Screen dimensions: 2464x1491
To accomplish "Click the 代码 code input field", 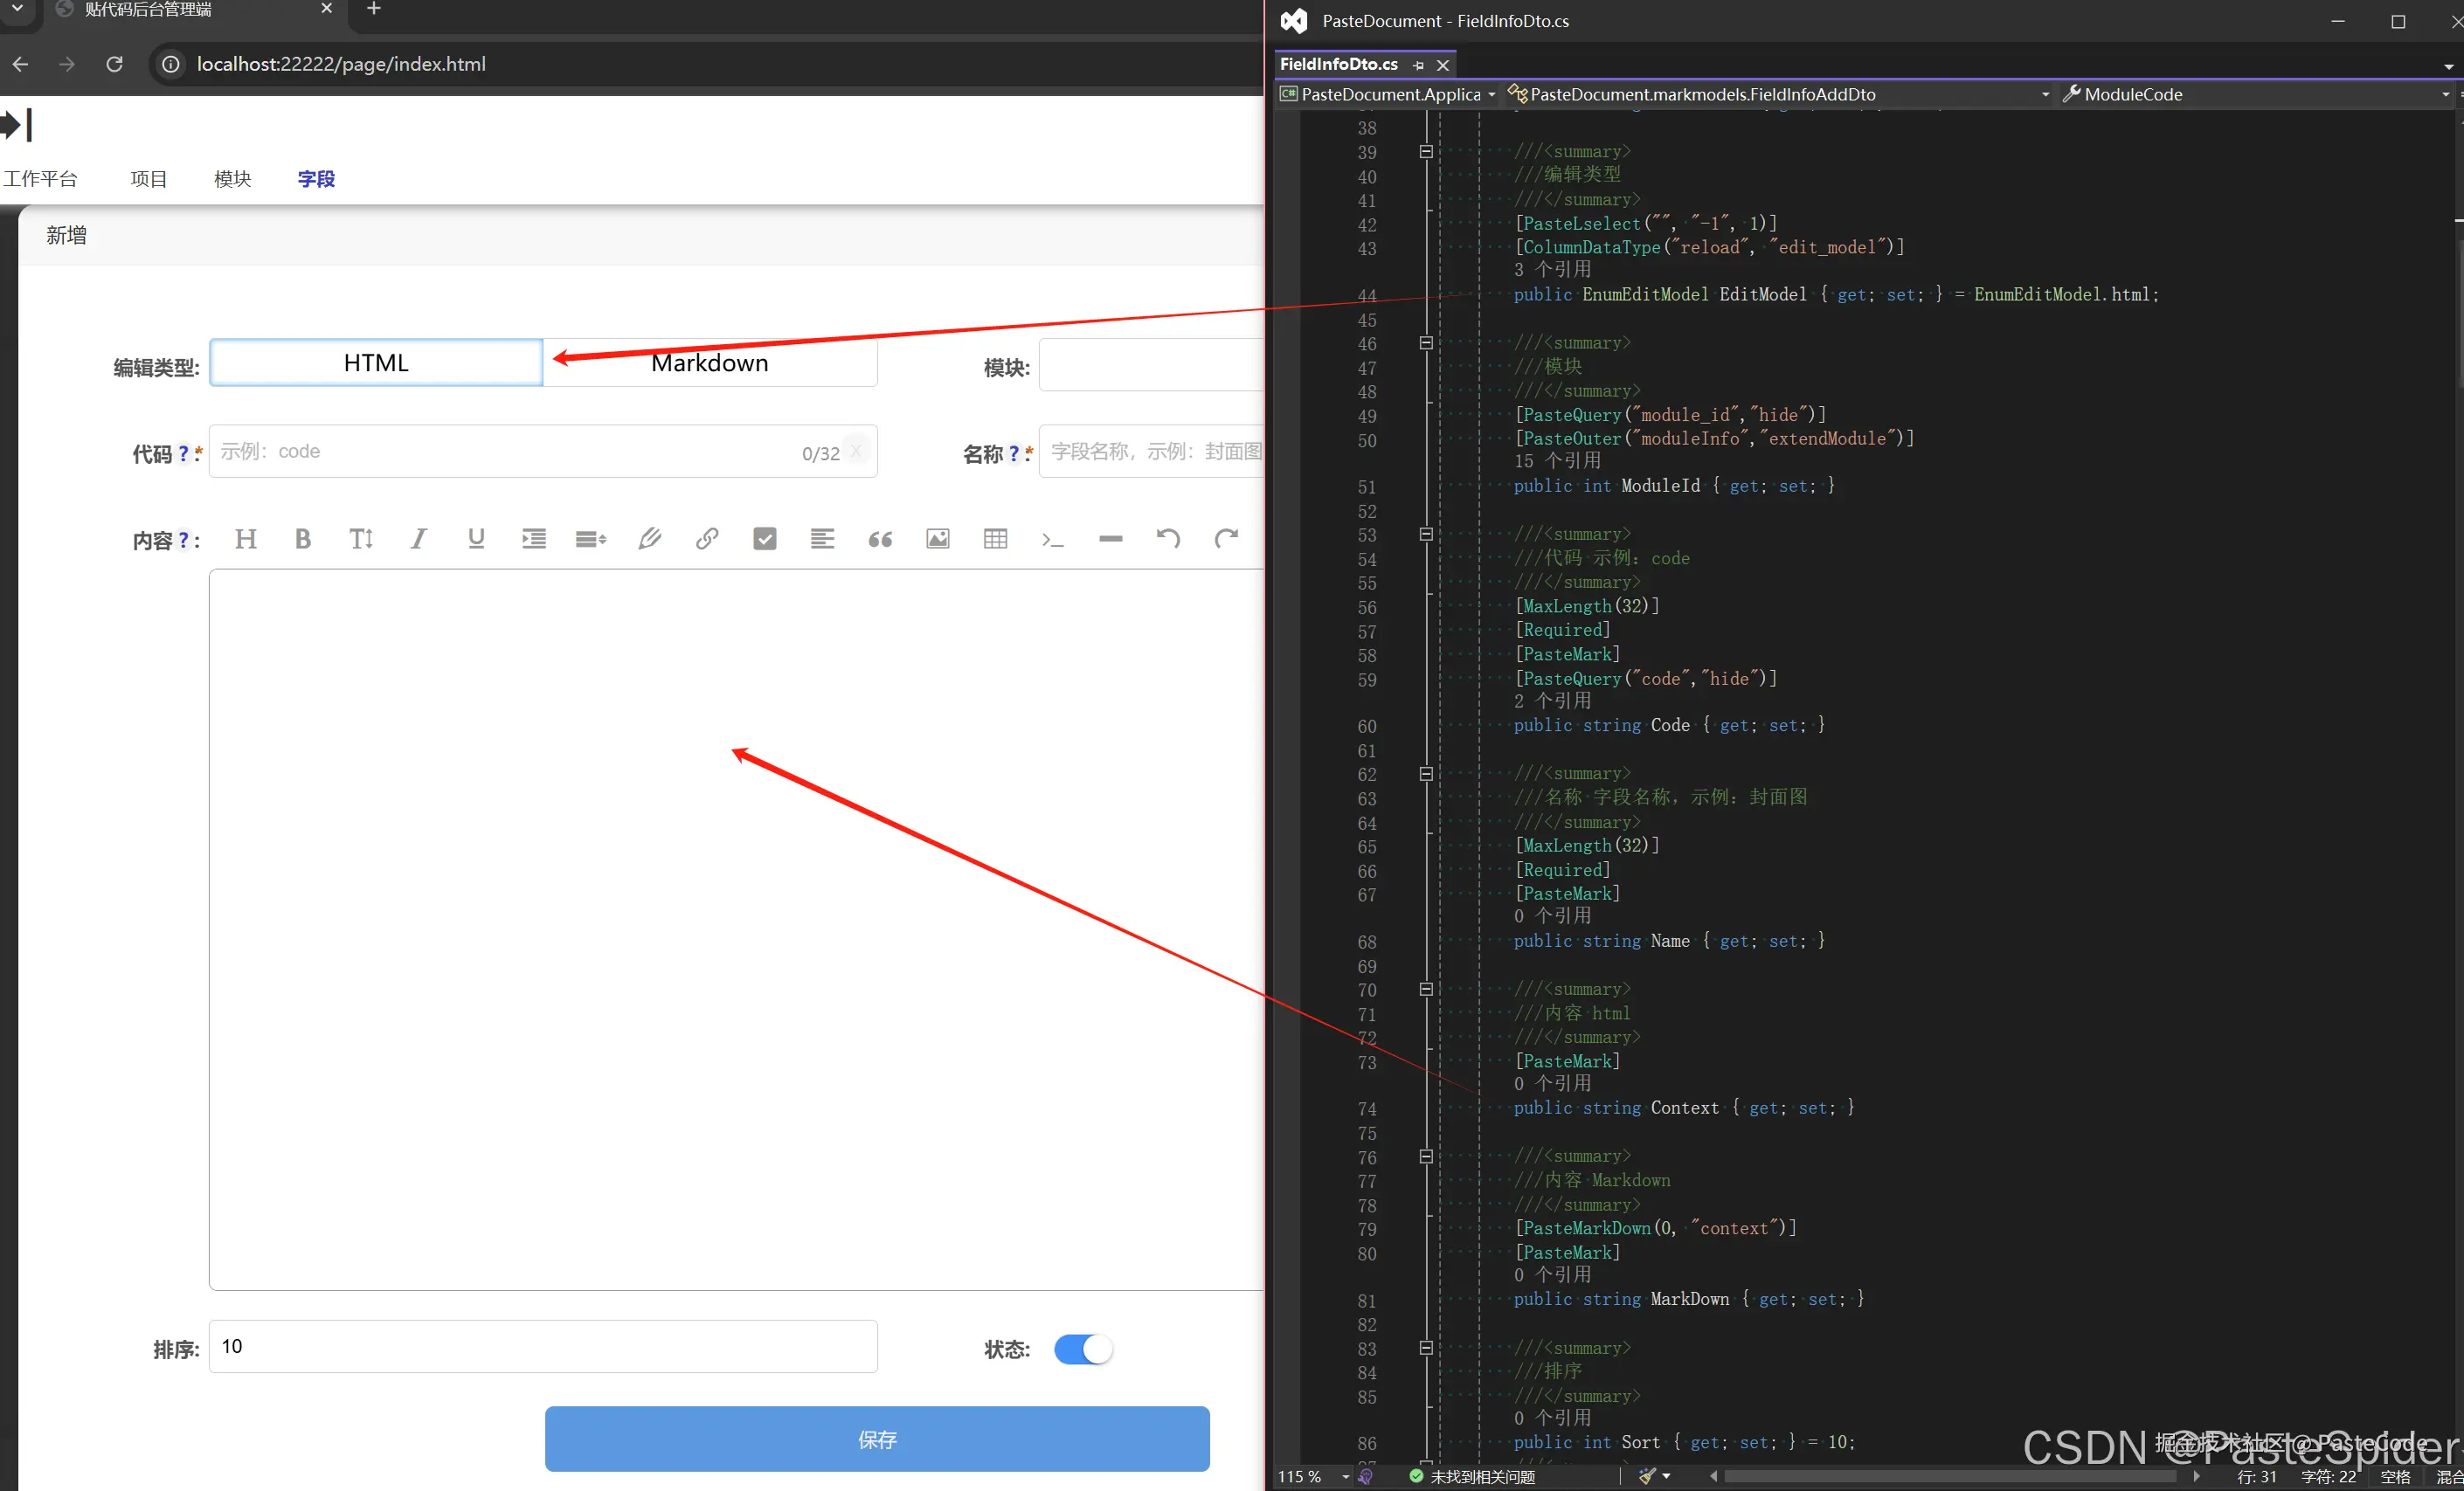I will [500, 452].
